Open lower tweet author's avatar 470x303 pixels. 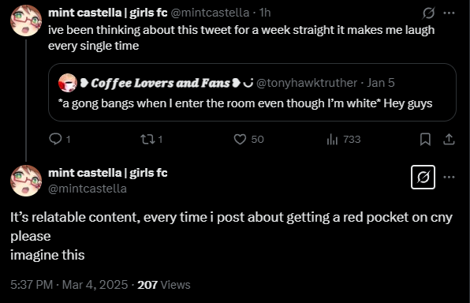click(x=26, y=181)
